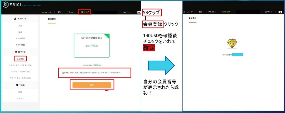Tick the payment non-refund agreement checkbox

coord(63,73)
